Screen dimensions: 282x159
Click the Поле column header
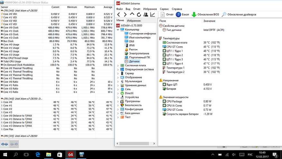click(x=180, y=21)
